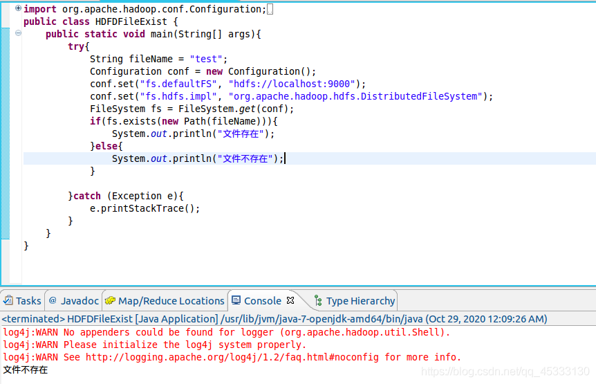Collapse the main method fold marker
The height and width of the screenshot is (384, 596).
click(x=18, y=33)
